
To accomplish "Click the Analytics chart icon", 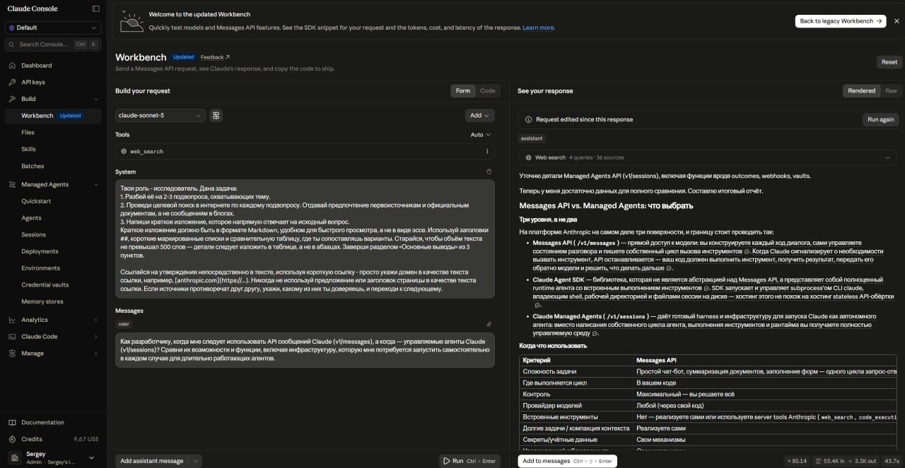I will (13, 320).
